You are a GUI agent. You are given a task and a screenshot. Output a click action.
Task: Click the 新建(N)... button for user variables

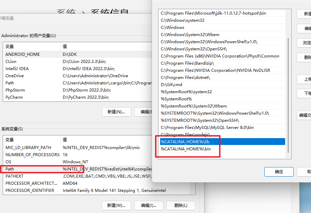[x=116, y=112]
